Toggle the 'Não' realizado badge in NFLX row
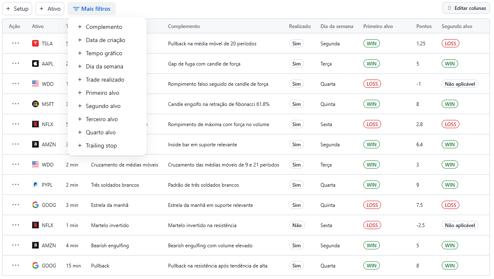This screenshot has width=494, height=279. pos(296,225)
